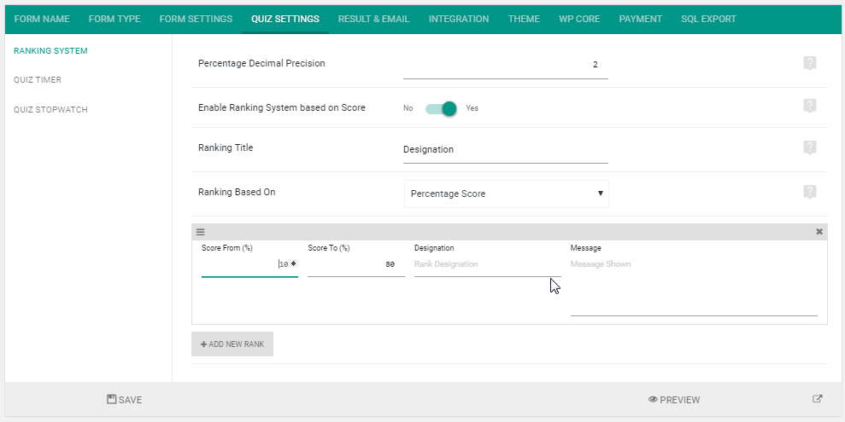Open help icon for Ranking Title
The height and width of the screenshot is (422, 845).
point(809,147)
